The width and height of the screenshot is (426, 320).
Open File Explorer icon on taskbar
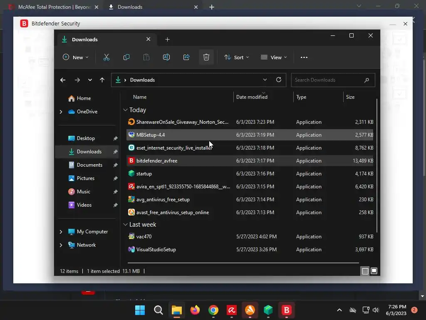pyautogui.click(x=176, y=310)
